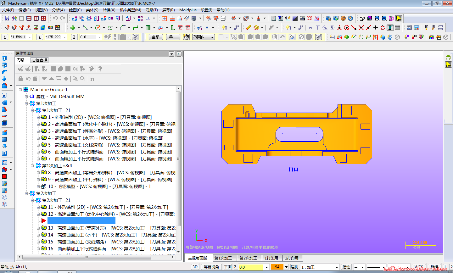Toggle the highlighted yellow icon in top toolbar
Image resolution: width=453 pixels, height=273 pixels.
[x=399, y=18]
